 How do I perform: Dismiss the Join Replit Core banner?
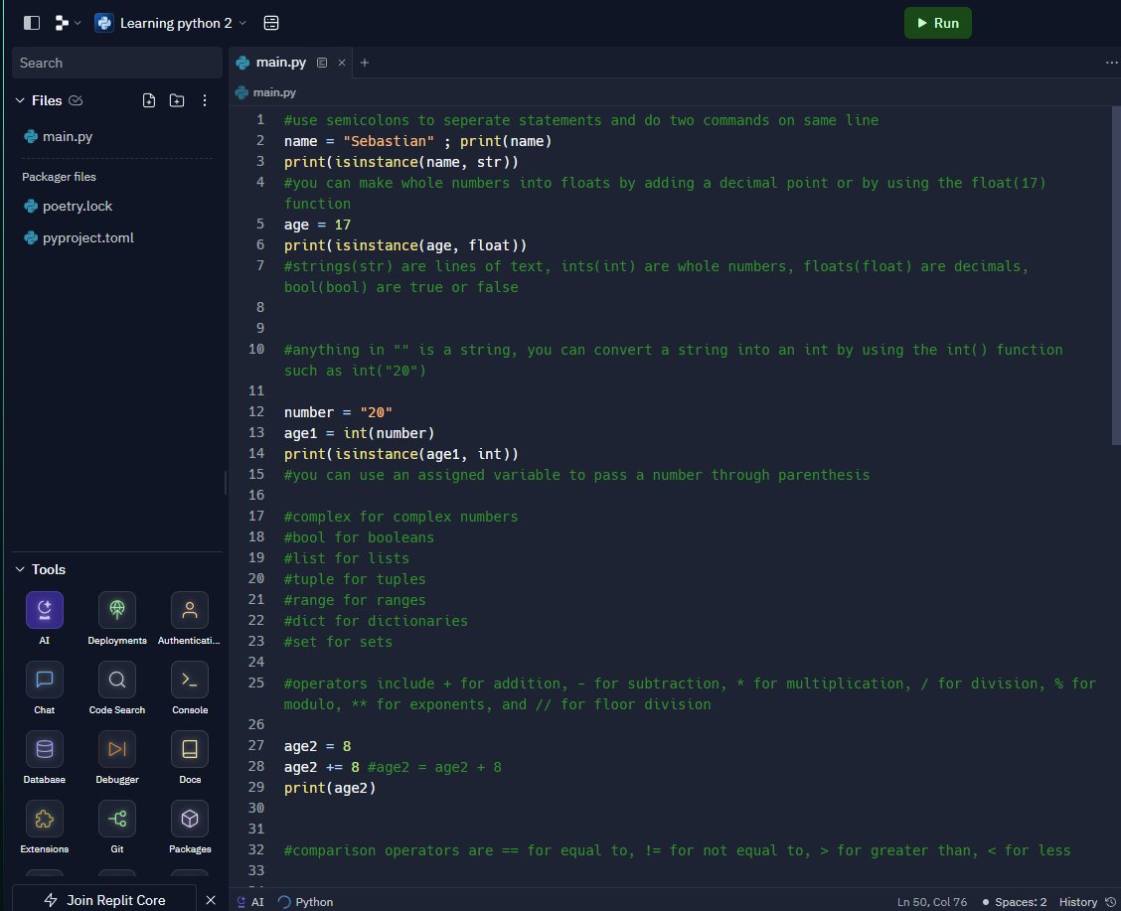coord(211,900)
